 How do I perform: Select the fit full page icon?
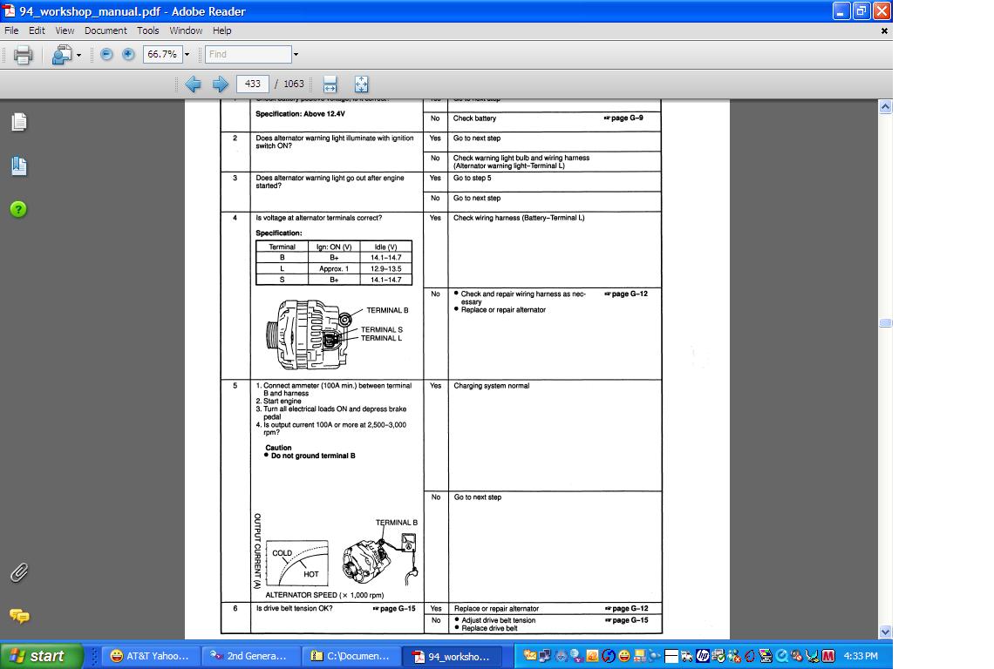point(361,84)
